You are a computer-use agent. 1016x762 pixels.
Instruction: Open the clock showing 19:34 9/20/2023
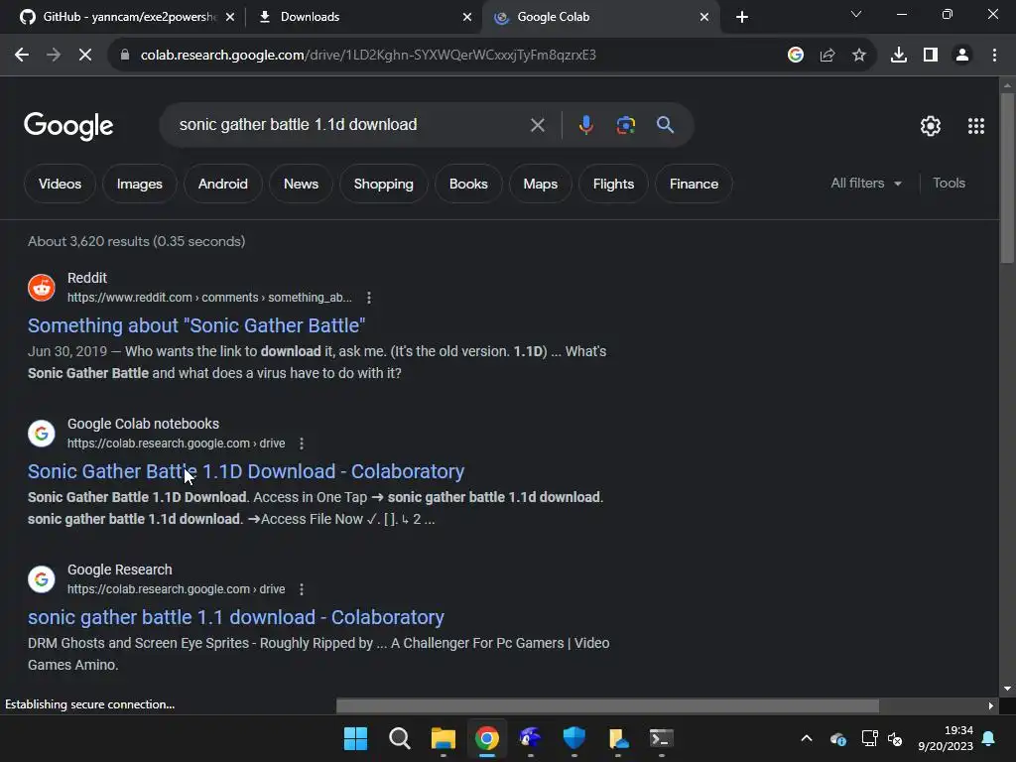(x=946, y=738)
